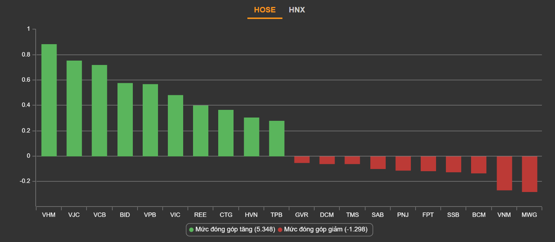Click the TPB green bar
The width and height of the screenshot is (555, 242).
tap(277, 138)
